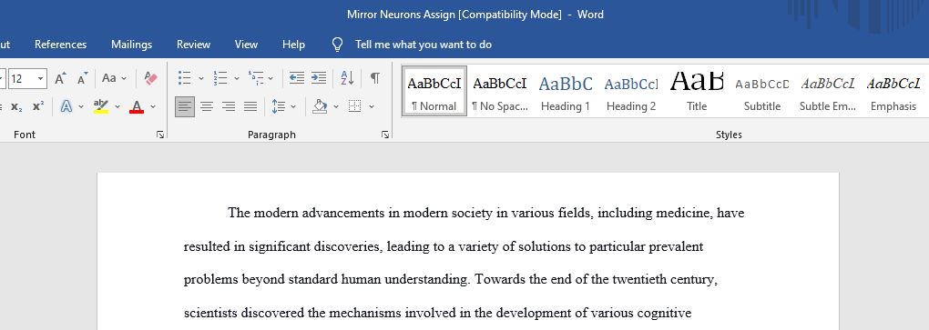Click the Tell me what you want to do box
Screen dimensions: 929x330
pos(423,45)
